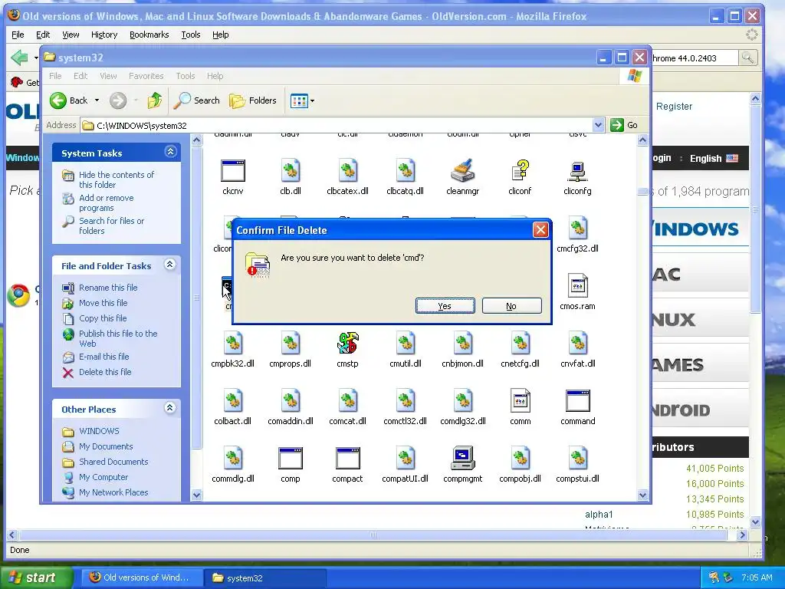The image size is (785, 589).
Task: Select the comm file icon
Action: [x=521, y=402]
